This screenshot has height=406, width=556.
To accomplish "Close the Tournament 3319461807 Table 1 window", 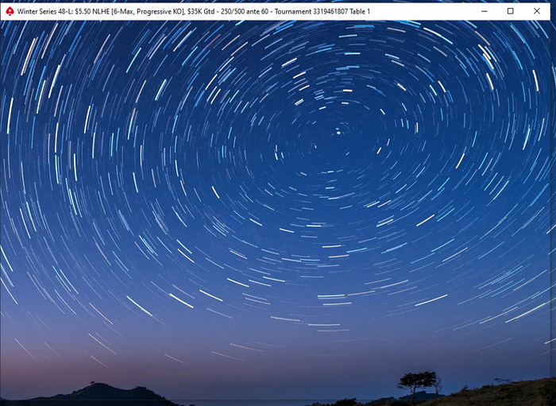I will [537, 11].
